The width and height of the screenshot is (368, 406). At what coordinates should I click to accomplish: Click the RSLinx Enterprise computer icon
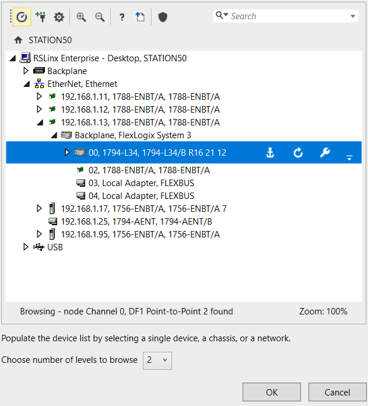click(x=25, y=58)
